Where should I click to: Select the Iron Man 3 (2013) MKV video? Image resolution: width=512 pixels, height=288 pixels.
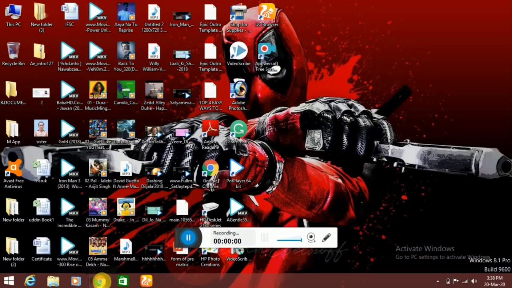coord(70,174)
